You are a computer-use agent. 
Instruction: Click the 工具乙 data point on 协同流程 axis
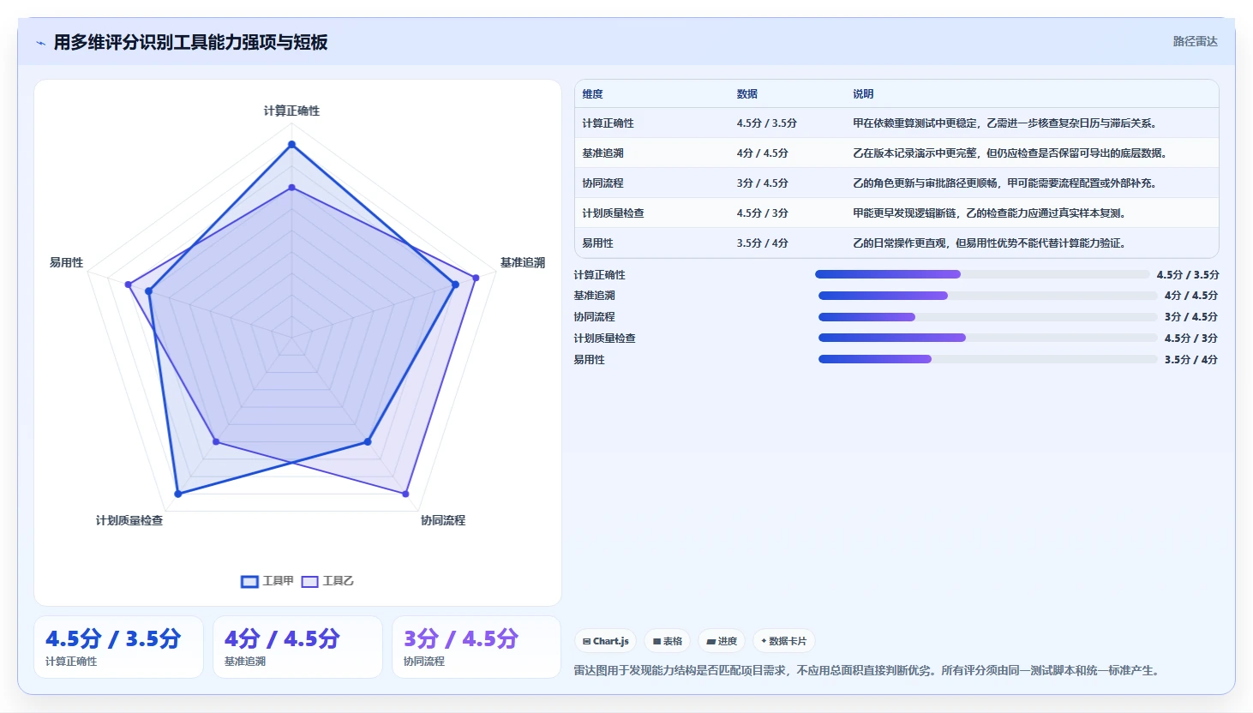point(405,494)
